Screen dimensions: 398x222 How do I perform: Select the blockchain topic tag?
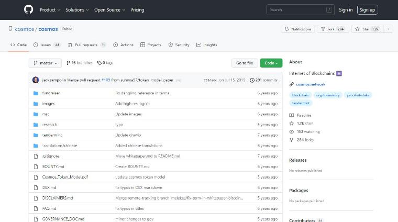(x=300, y=95)
